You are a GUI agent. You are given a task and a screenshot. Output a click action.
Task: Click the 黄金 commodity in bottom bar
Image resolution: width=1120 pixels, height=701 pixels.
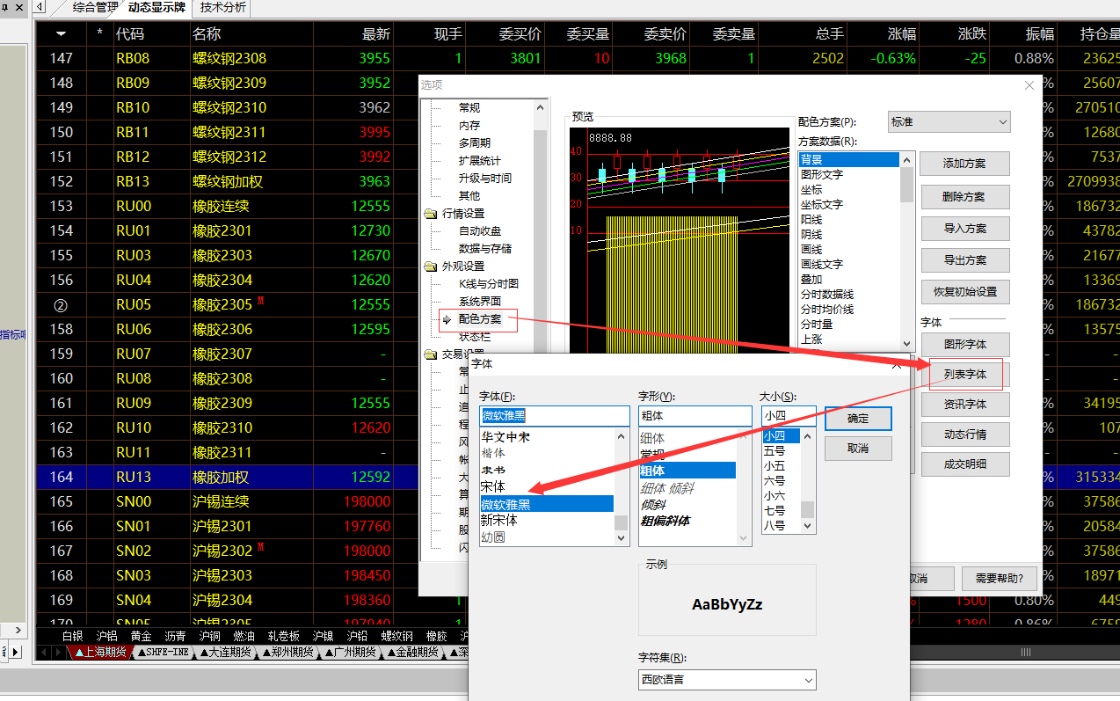[x=142, y=636]
